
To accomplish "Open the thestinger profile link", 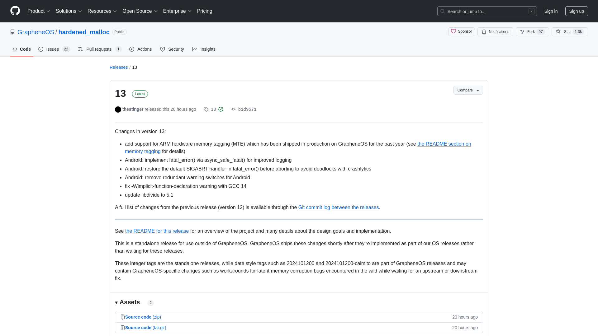I will point(133,109).
